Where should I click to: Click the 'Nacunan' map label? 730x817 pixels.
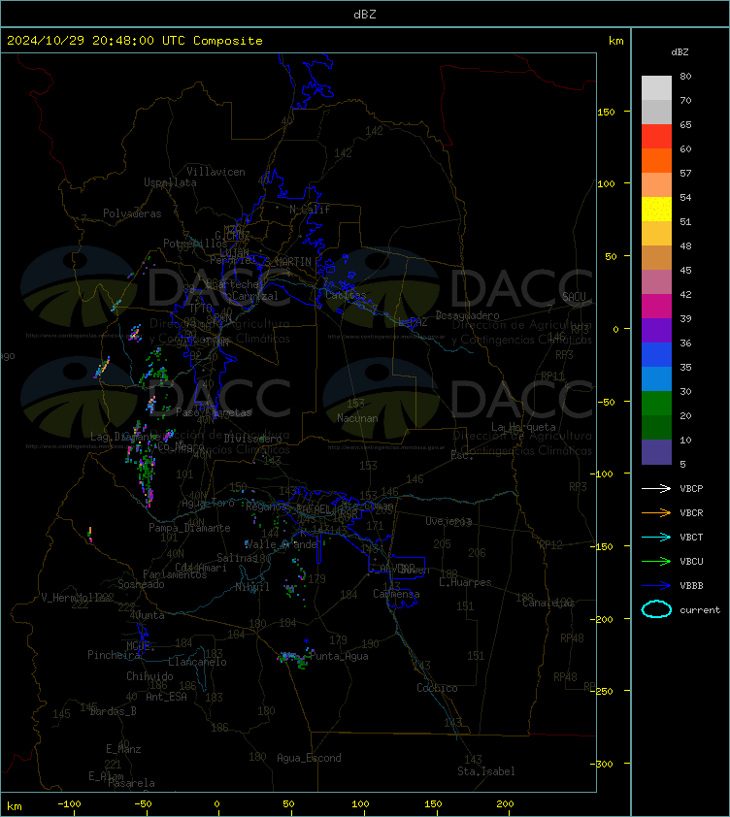[357, 418]
